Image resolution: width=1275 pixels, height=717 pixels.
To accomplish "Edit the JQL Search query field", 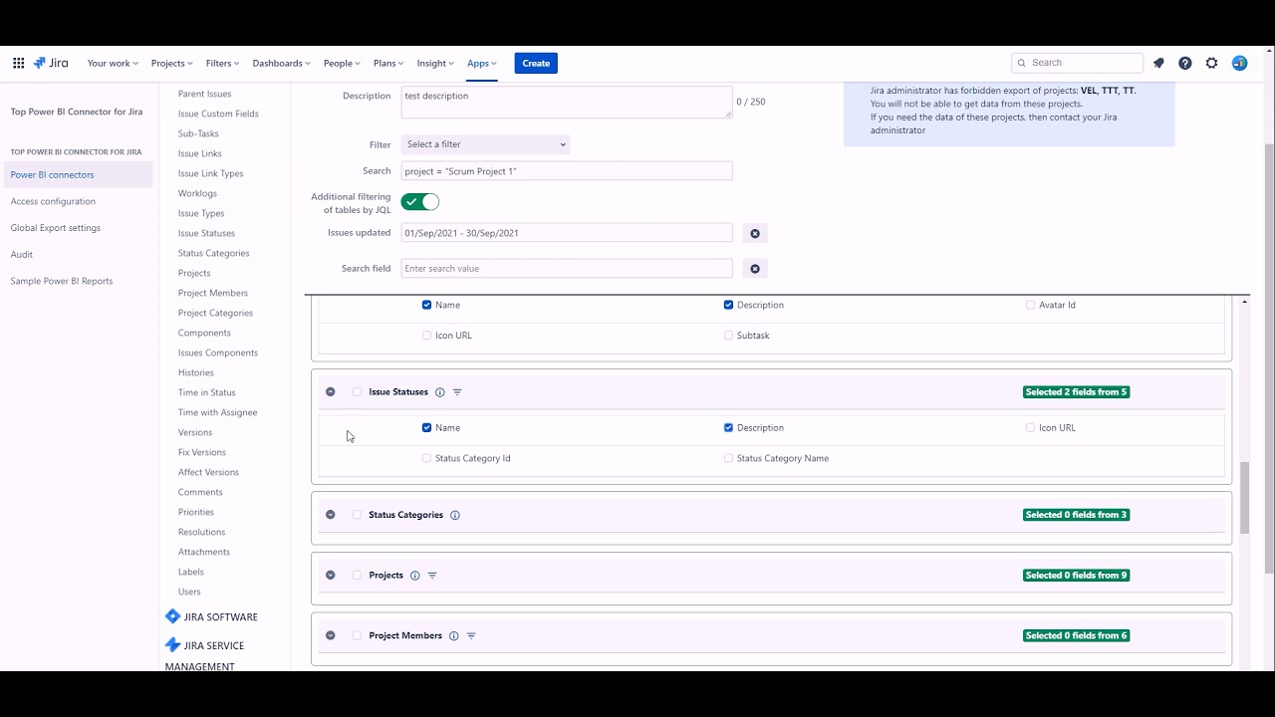I will [567, 171].
